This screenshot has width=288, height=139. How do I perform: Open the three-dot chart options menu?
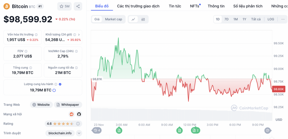coord(283,19)
